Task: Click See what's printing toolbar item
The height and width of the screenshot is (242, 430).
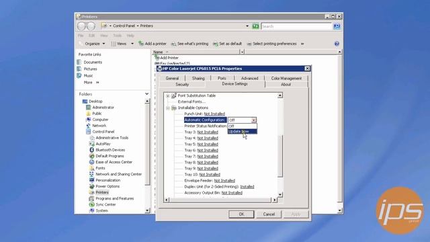Action: tap(189, 44)
